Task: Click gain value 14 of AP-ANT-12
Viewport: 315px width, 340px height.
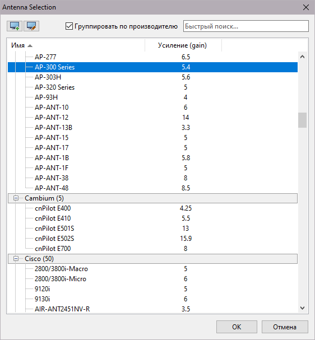Action: [186, 118]
